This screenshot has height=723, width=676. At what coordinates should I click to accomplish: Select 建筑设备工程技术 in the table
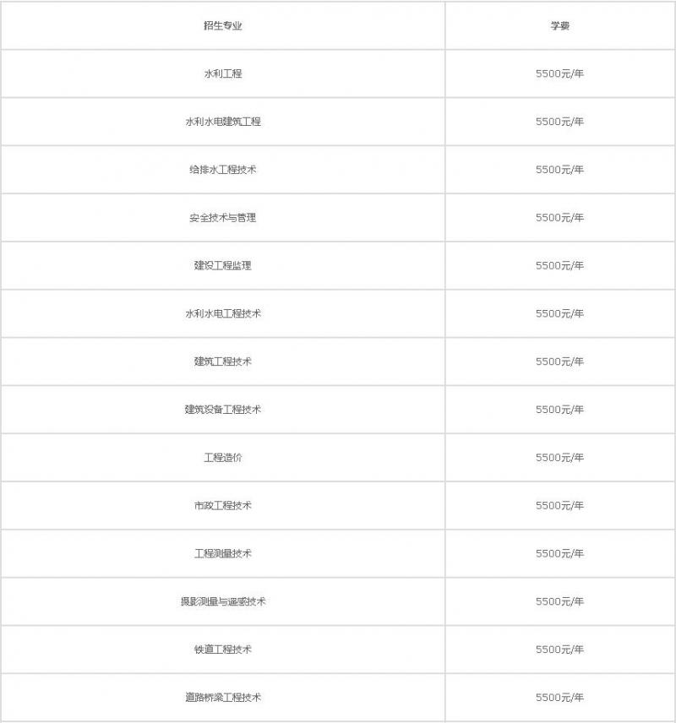point(223,410)
